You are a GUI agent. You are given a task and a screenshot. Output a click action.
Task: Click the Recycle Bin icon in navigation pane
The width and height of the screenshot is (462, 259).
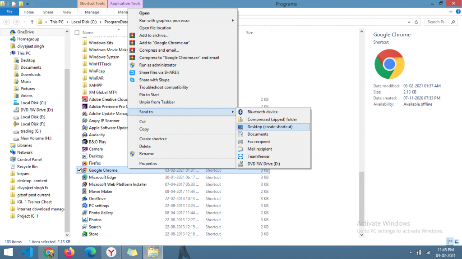click(12, 166)
